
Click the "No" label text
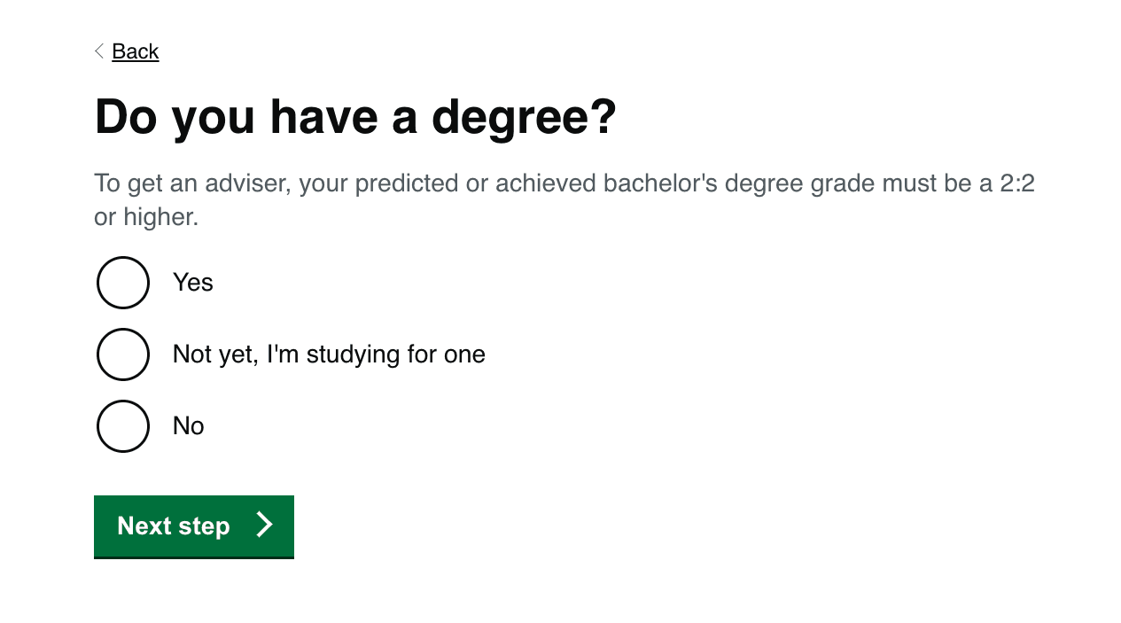188,425
